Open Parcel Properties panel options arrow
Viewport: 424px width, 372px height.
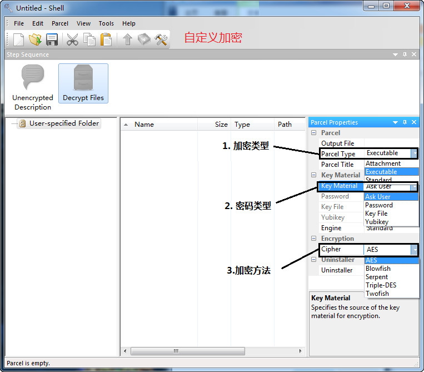pos(395,122)
